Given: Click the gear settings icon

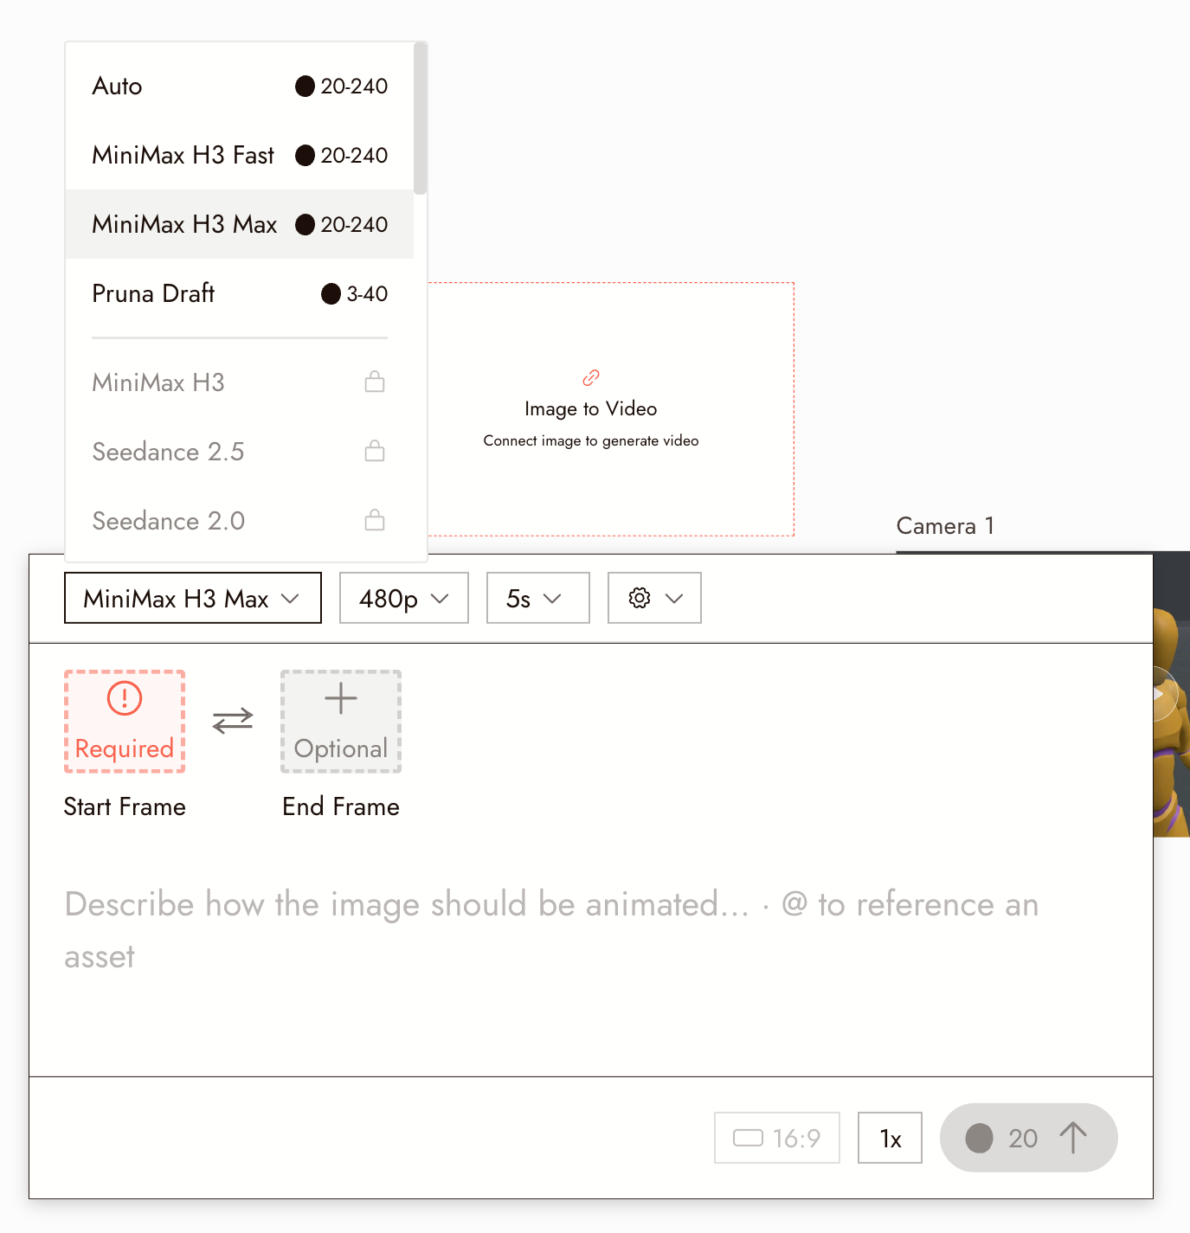Looking at the screenshot, I should [640, 598].
